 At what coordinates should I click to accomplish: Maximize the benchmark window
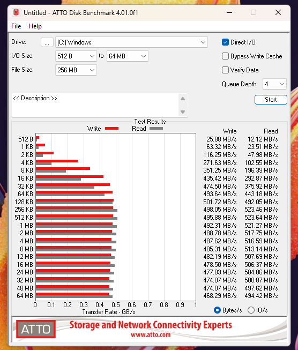254,12
